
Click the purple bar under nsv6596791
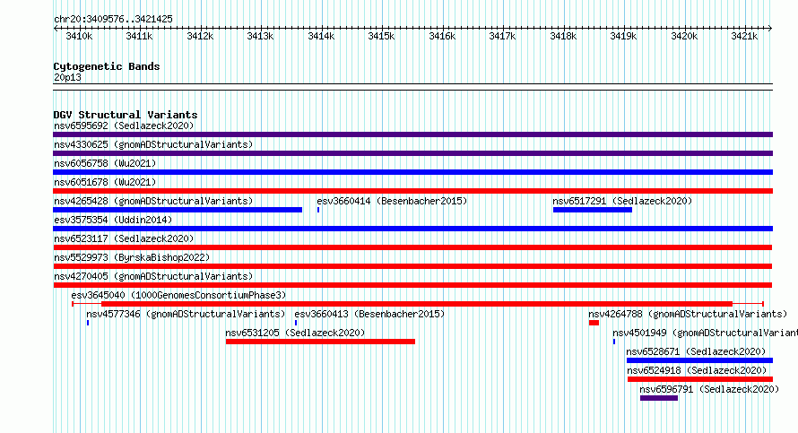pos(658,398)
